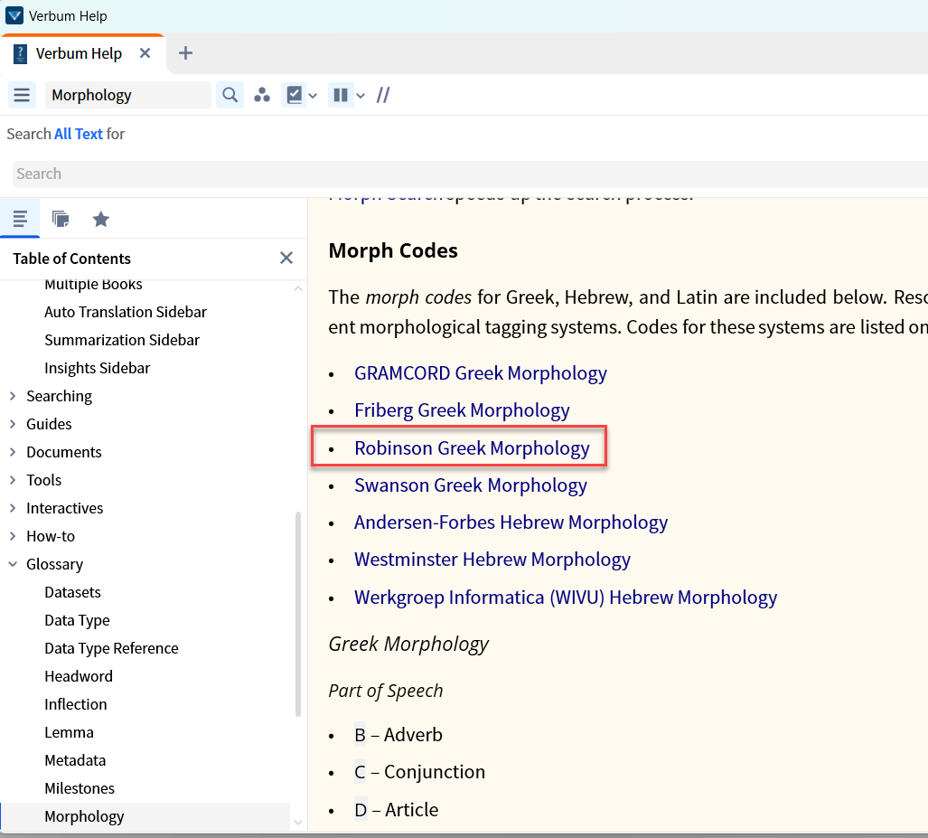Select the duplicate pages sidebar icon
The height and width of the screenshot is (838, 928).
[x=60, y=219]
